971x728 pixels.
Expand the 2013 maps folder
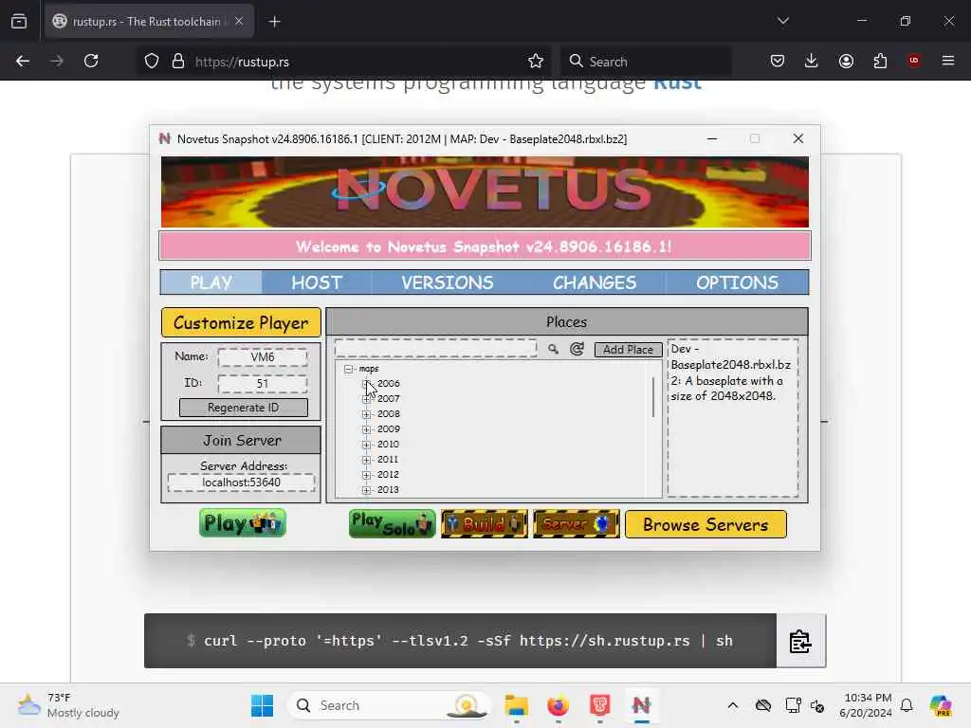[367, 490]
